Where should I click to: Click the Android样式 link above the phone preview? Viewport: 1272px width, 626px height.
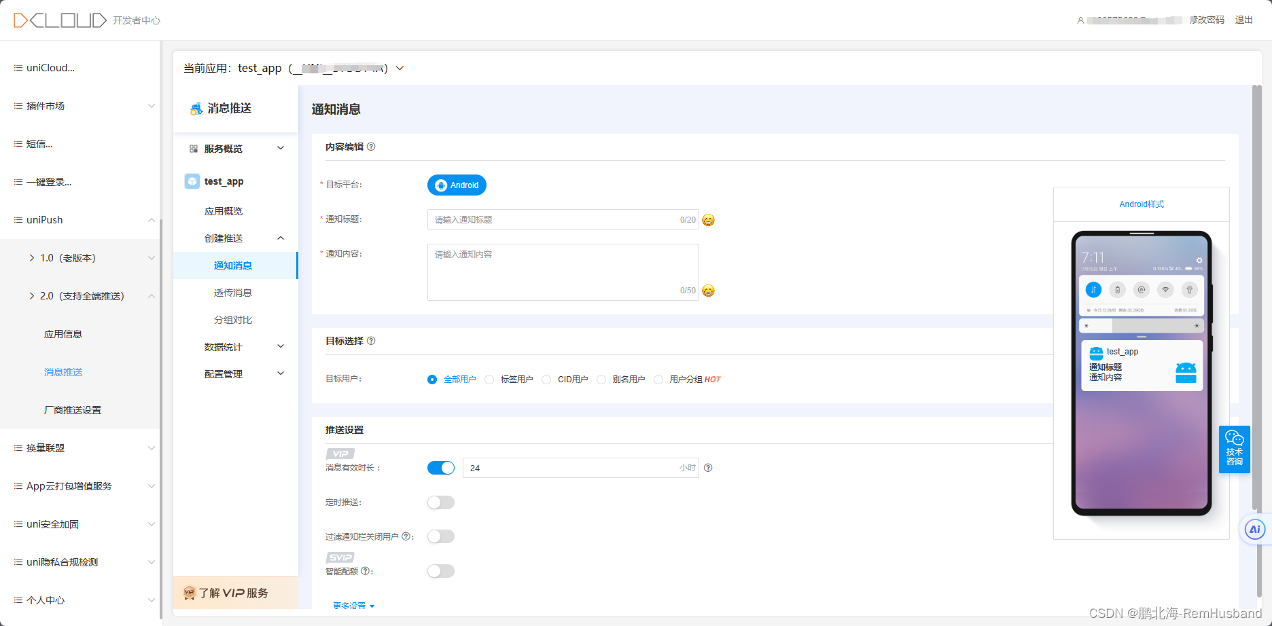point(1140,204)
